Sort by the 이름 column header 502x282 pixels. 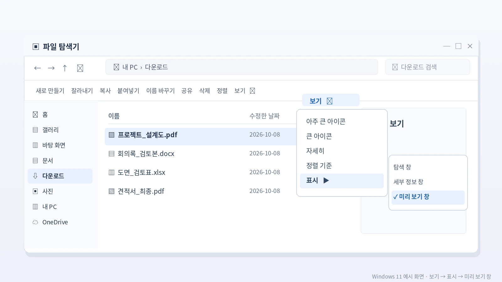click(x=114, y=116)
